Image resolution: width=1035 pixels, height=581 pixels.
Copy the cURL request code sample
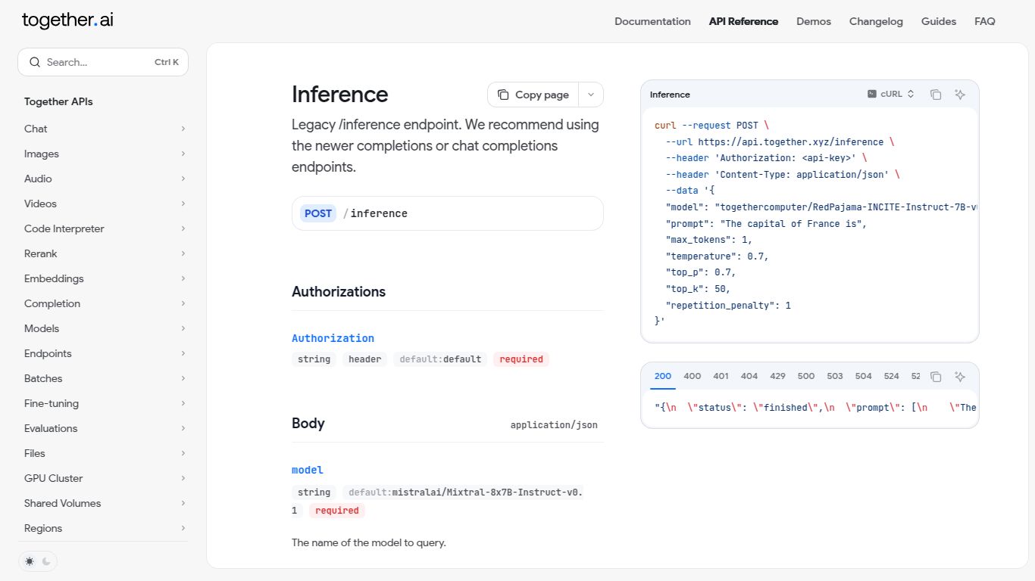(x=936, y=95)
